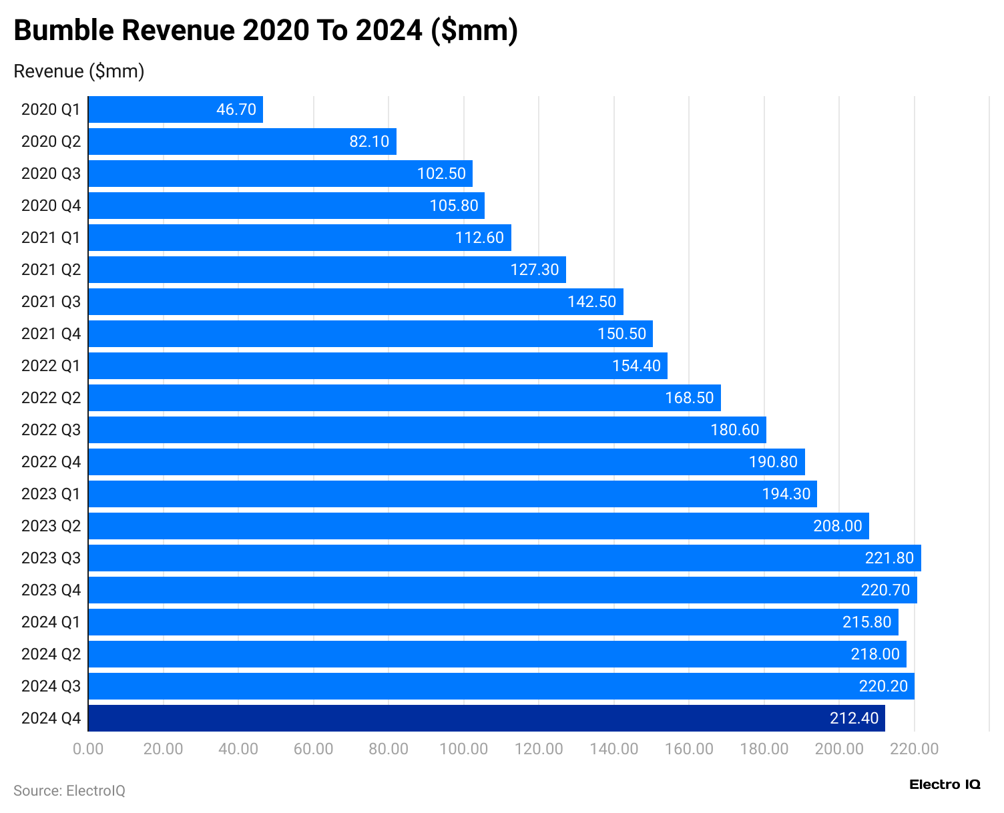Select the dark 2024 Q4 bar showing 212.40
Viewport: 1004px width, 813px height.
click(487, 718)
